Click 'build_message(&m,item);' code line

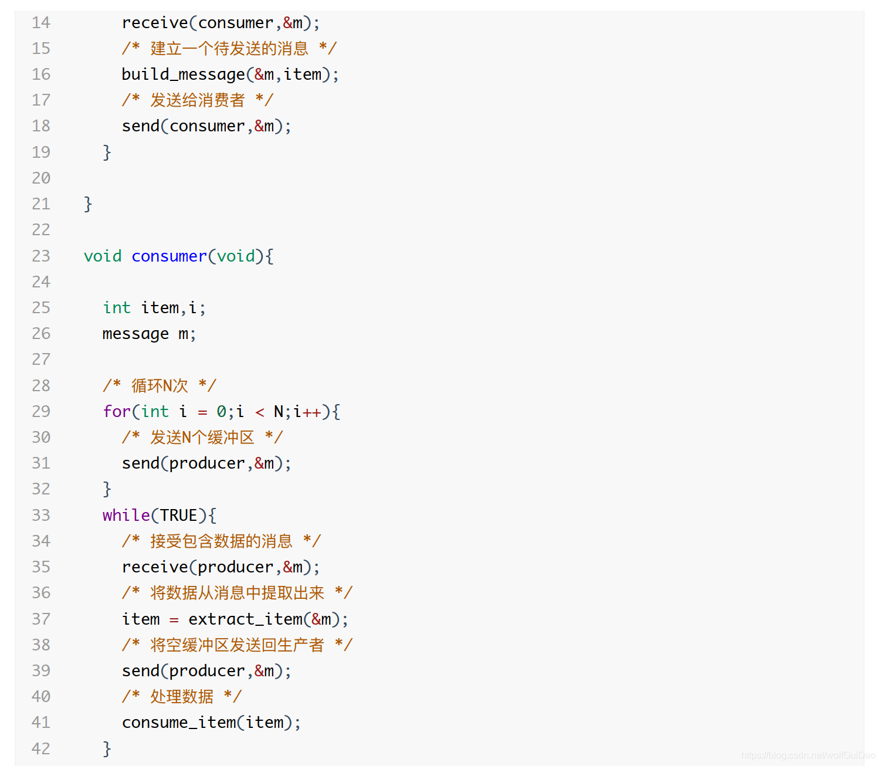(230, 74)
